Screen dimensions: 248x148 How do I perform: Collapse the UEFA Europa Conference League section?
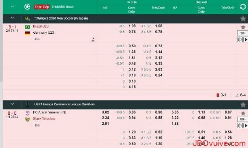point(12,104)
